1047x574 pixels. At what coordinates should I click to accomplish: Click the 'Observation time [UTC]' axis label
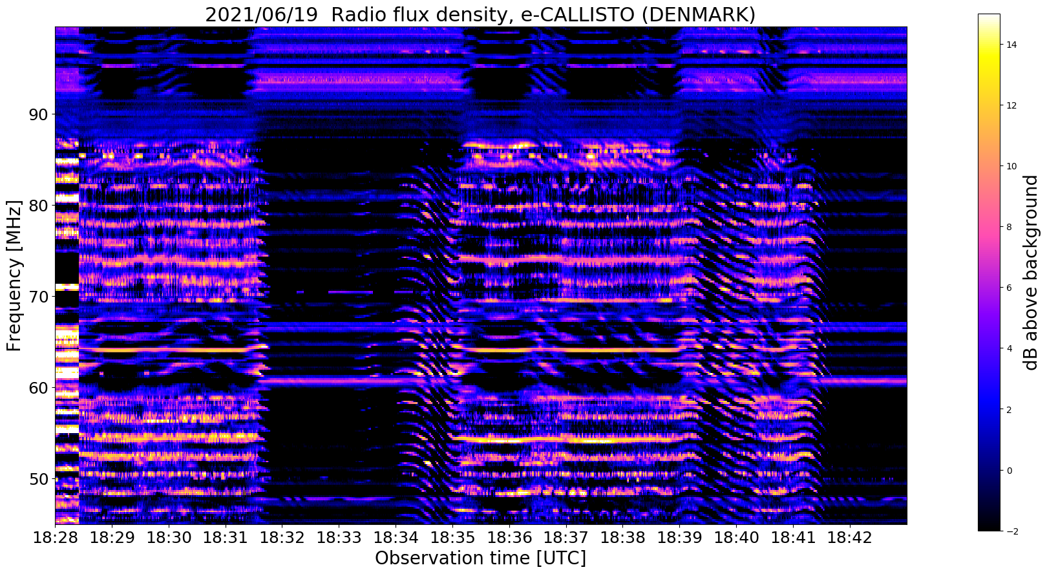[480, 558]
